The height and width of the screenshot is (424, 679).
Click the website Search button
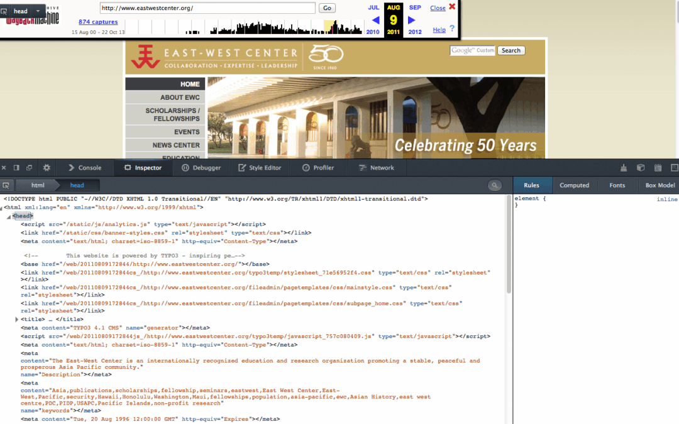[511, 51]
